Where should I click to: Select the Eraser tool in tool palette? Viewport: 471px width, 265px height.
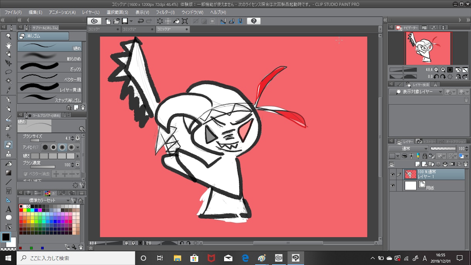[x=8, y=145]
